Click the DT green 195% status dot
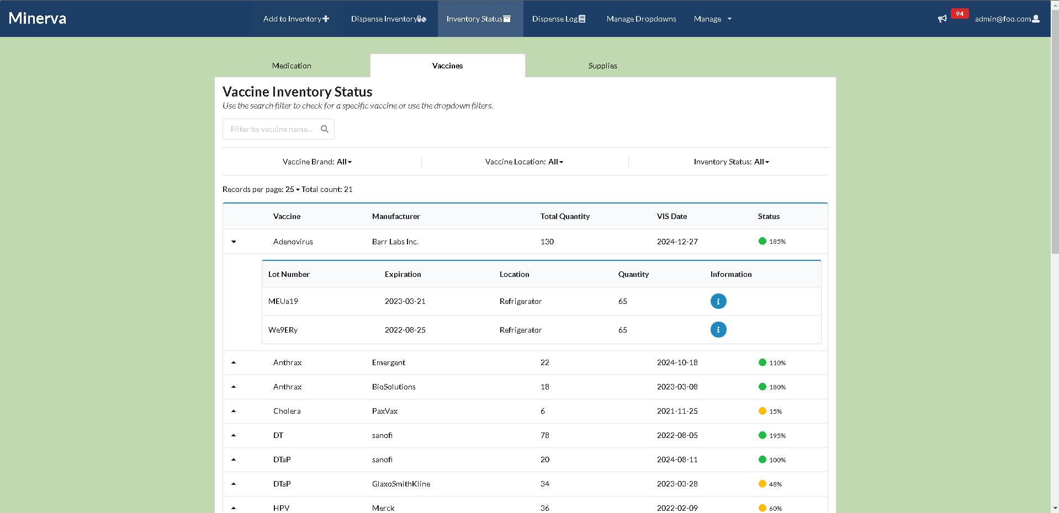This screenshot has width=1059, height=513. pyautogui.click(x=763, y=435)
